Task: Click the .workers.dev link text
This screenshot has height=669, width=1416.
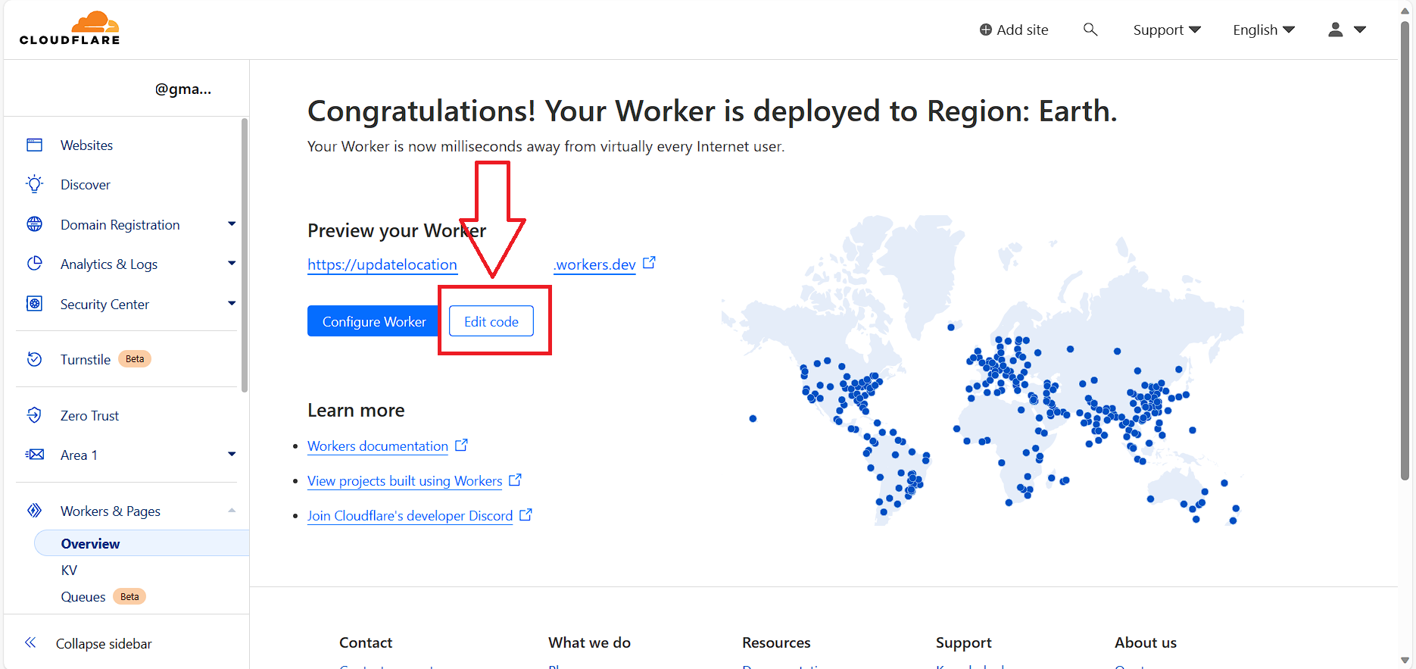Action: (x=594, y=264)
